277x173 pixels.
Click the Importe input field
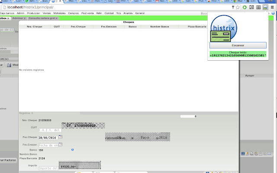click(x=48, y=168)
